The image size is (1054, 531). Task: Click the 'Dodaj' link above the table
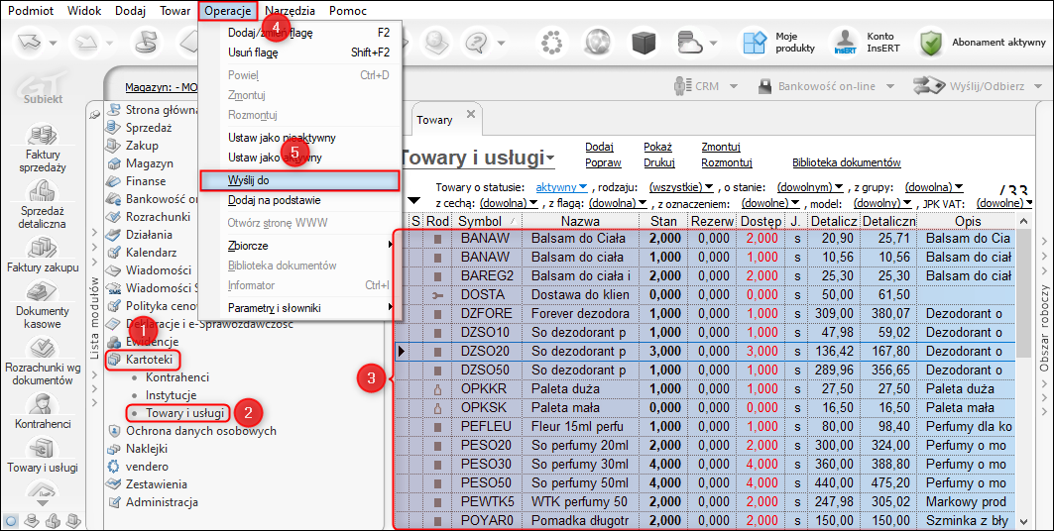pos(599,147)
